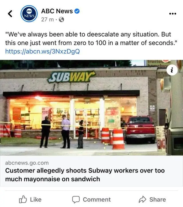This screenshot has width=183, height=207.
Task: Click the Like button label
Action: click(x=36, y=200)
